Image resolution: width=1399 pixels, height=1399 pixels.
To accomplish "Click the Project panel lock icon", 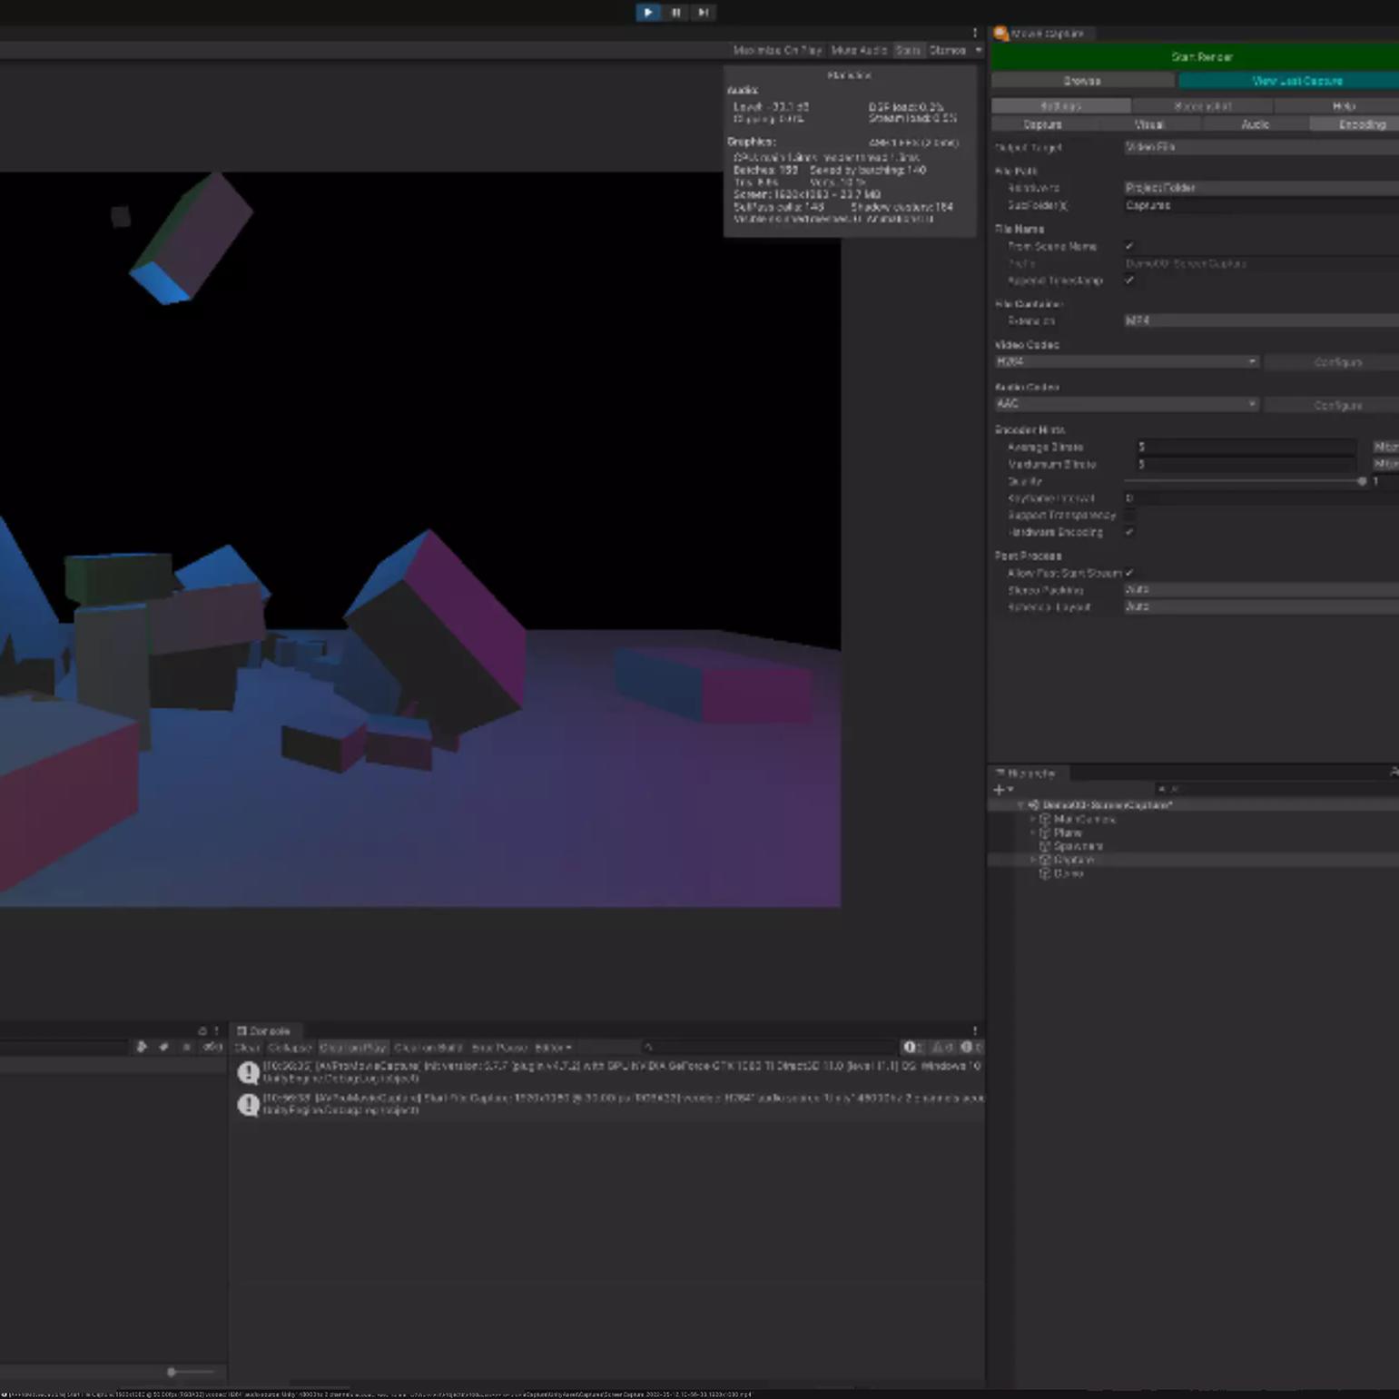I will tap(202, 1031).
